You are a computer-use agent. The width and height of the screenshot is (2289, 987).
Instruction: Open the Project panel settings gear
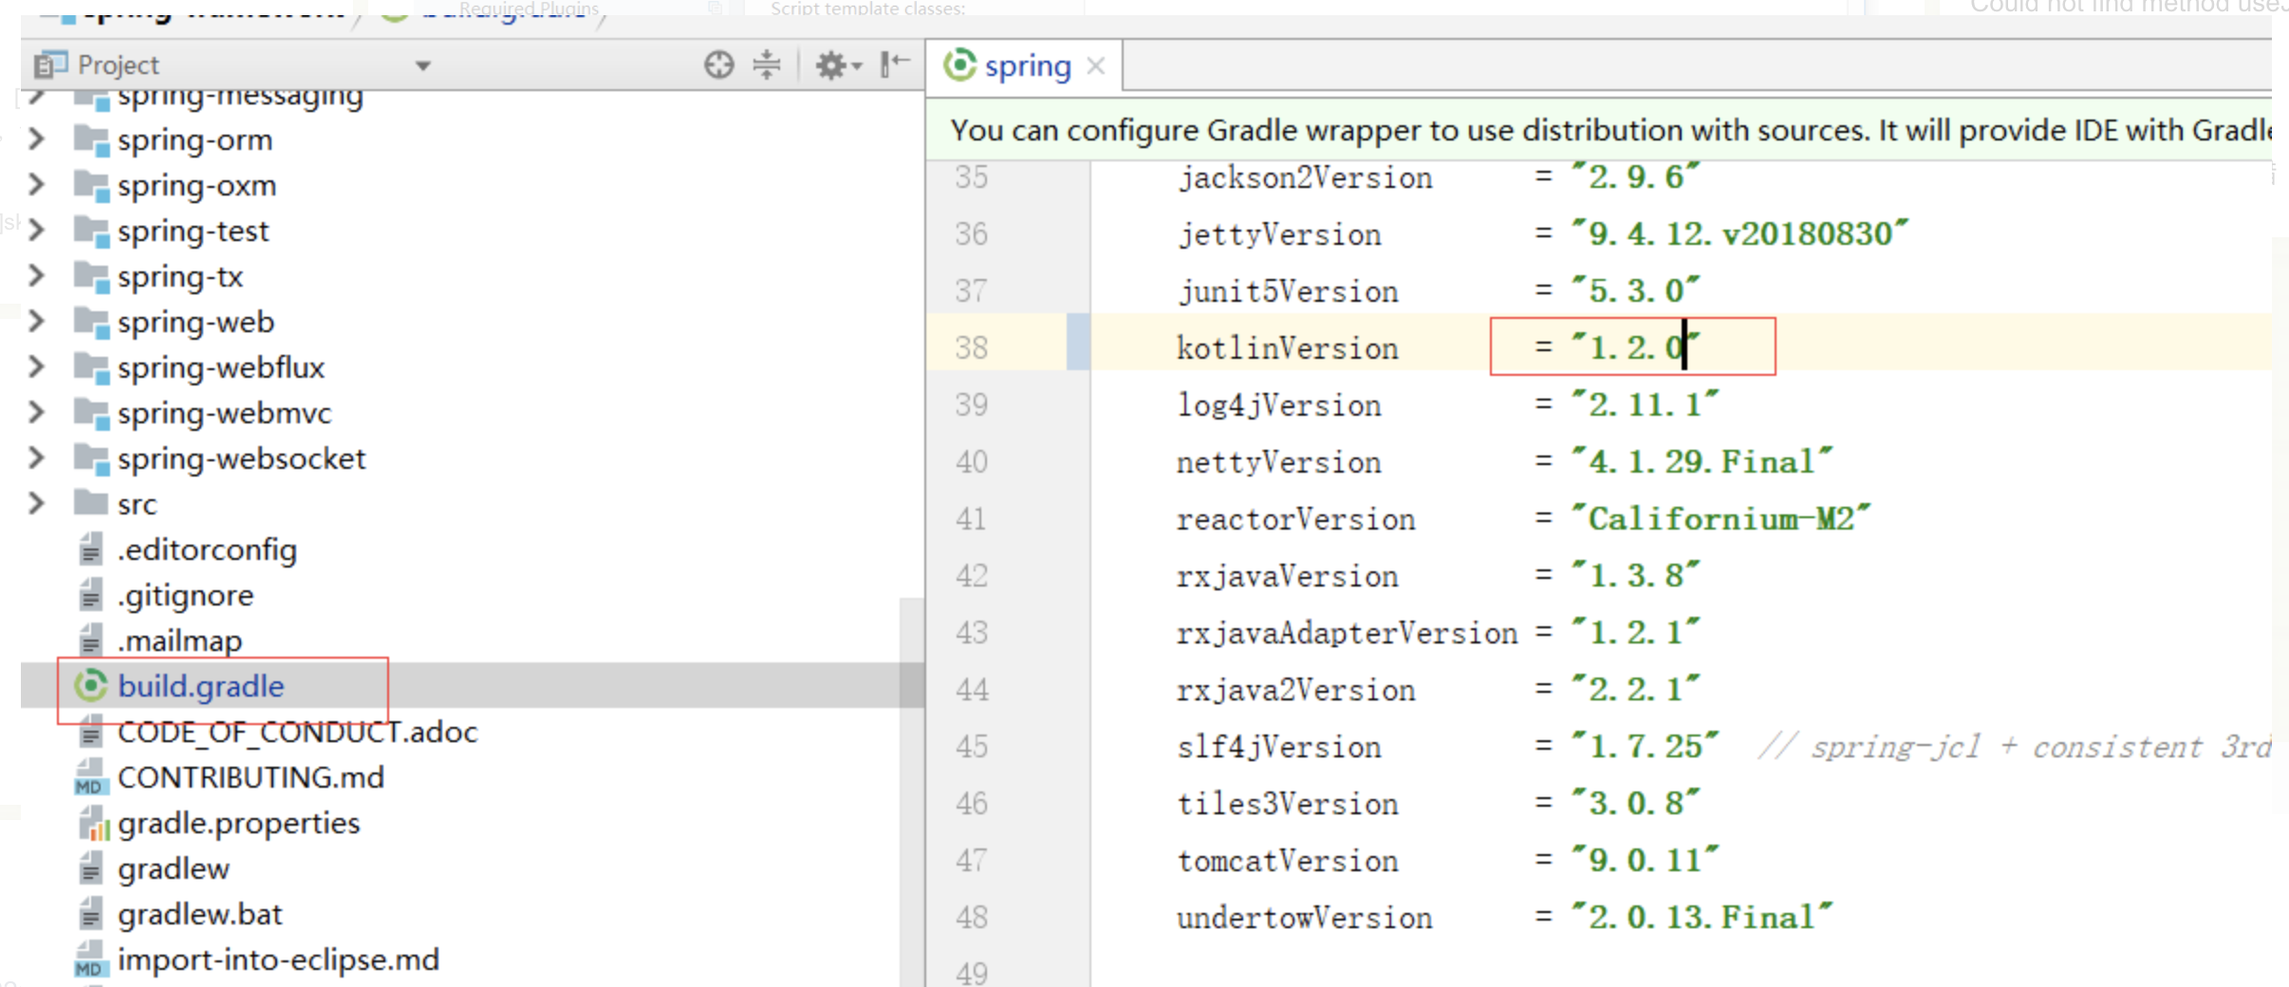[x=838, y=65]
